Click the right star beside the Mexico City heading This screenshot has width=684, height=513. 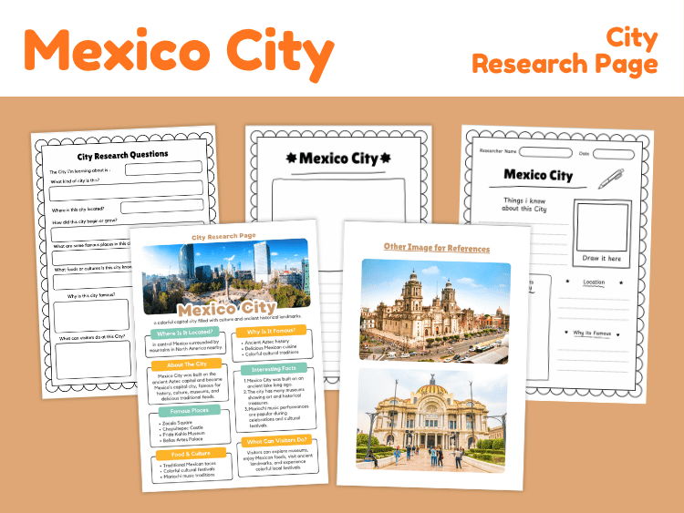(x=385, y=158)
